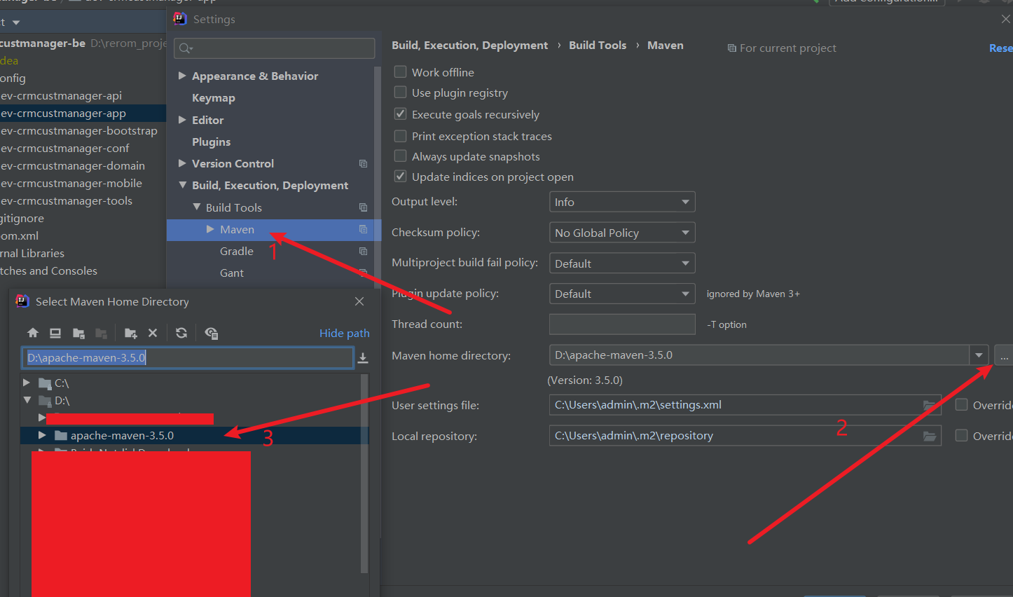
Task: Click Build, Execution, Deployment breadcrumb
Action: (x=469, y=45)
